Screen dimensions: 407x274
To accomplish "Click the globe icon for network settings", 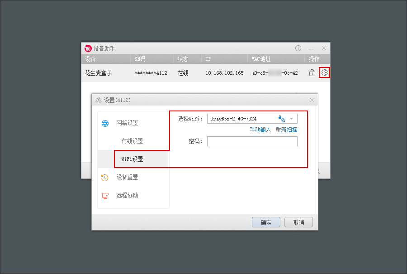I will pyautogui.click(x=105, y=123).
